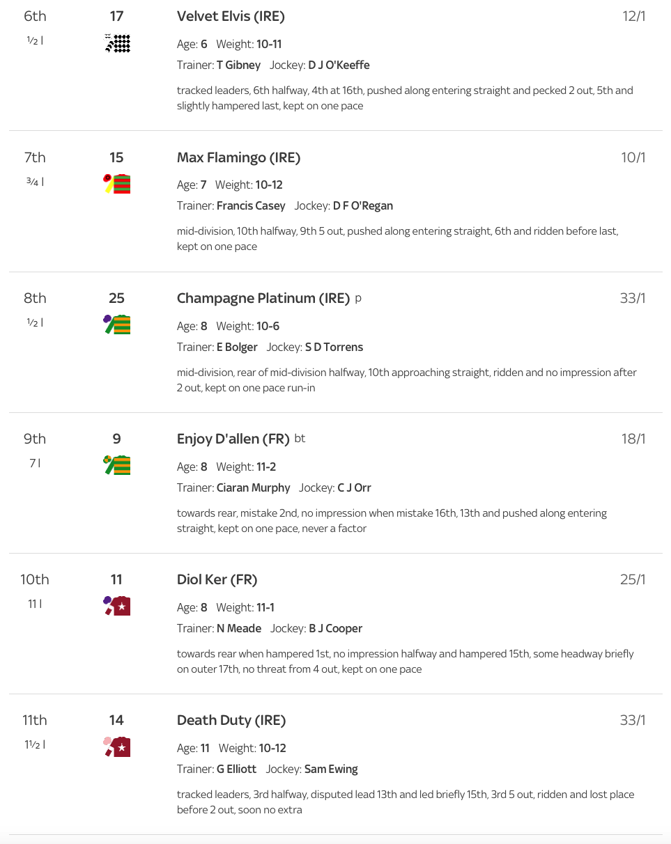The width and height of the screenshot is (671, 844).
Task: View trainer Ciaran Murphy's profile
Action: pos(253,487)
